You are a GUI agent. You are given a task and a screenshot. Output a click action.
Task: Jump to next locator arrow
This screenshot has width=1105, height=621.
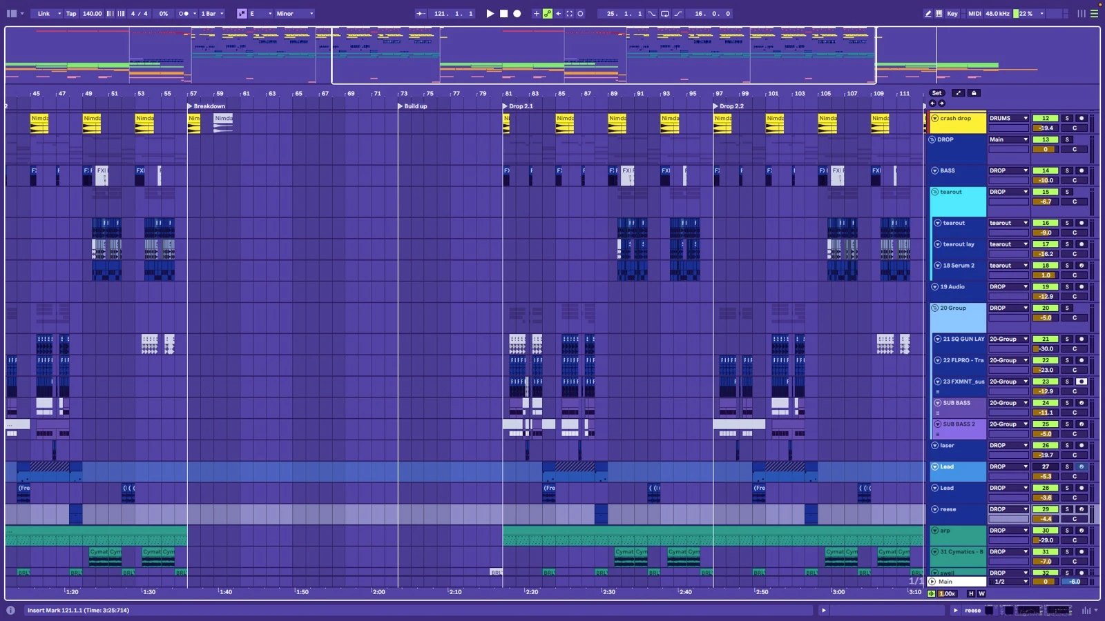[941, 103]
